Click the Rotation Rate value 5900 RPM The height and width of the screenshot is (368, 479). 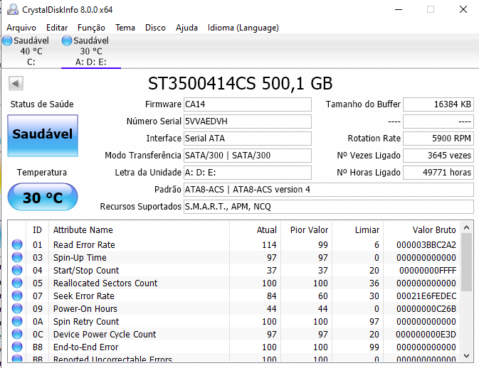(438, 139)
